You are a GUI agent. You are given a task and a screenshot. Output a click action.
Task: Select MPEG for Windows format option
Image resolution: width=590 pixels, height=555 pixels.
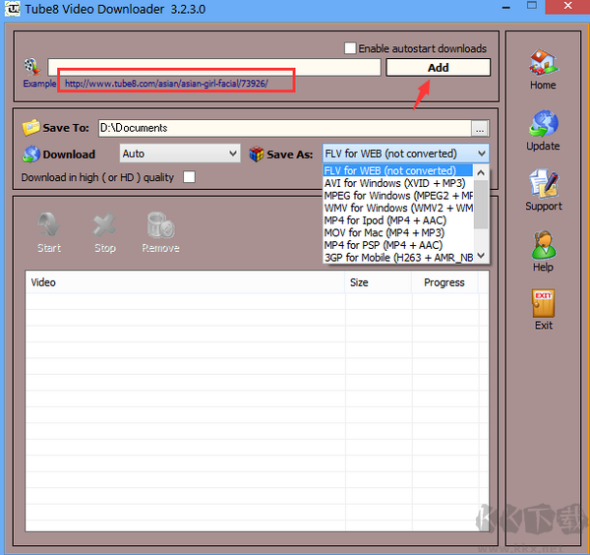click(397, 196)
